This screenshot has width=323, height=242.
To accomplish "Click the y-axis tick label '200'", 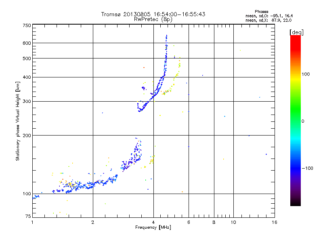I will tap(27, 136).
